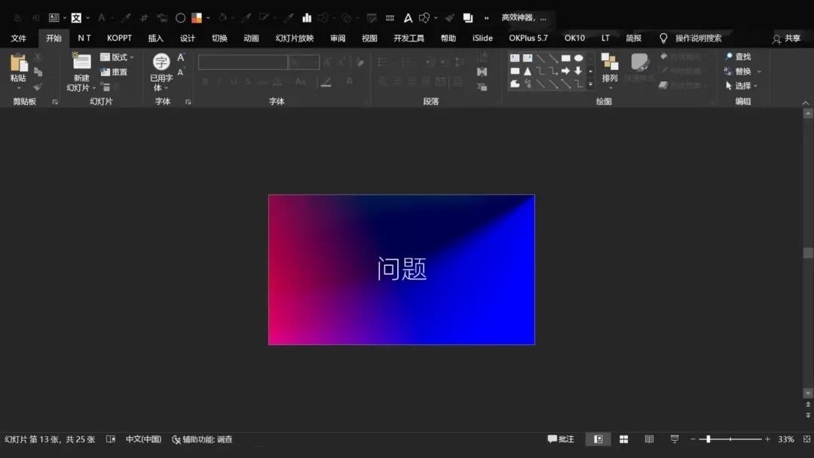Screen dimensions: 814x458
Task: Click the vertical scrollbar thumb
Action: [808, 252]
